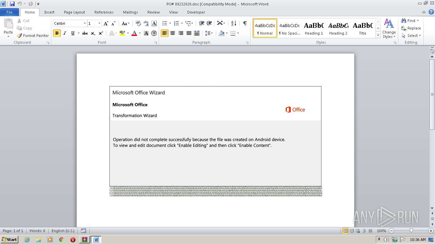Click Grow Font icon
Image resolution: width=435 pixels, height=244 pixels.
pos(106,23)
